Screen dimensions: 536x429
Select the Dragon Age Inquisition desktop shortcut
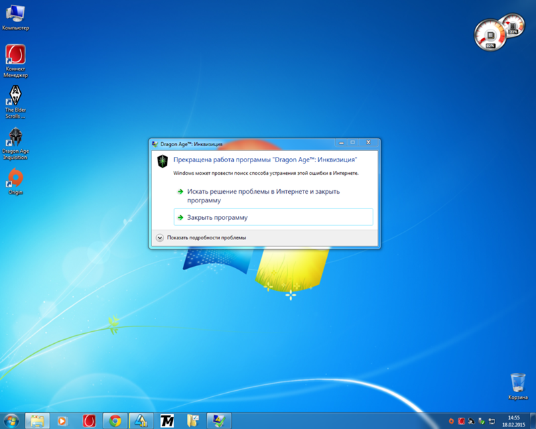click(x=15, y=143)
